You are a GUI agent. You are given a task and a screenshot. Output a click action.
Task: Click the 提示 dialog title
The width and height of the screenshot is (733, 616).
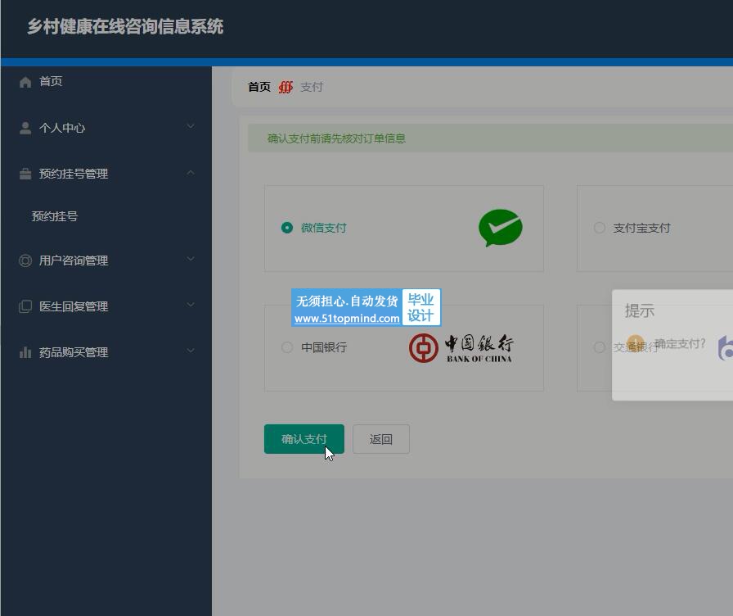[640, 310]
